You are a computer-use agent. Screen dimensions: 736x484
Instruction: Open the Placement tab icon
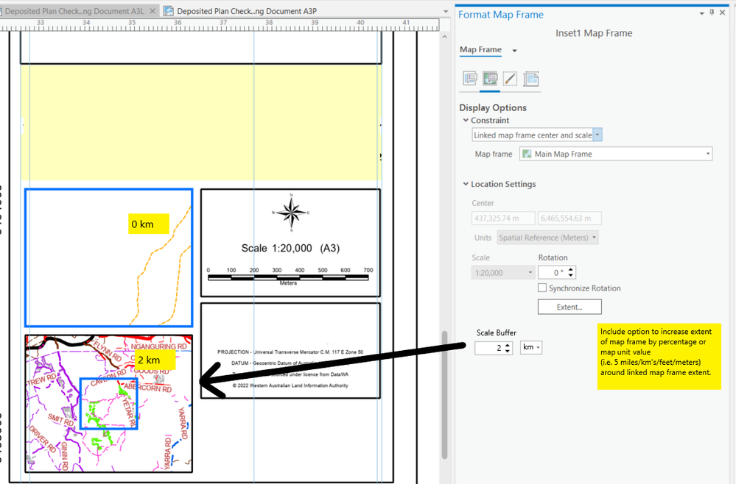point(531,78)
